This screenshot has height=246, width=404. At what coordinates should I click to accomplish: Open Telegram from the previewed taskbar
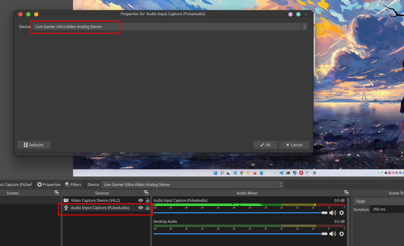tap(235, 173)
